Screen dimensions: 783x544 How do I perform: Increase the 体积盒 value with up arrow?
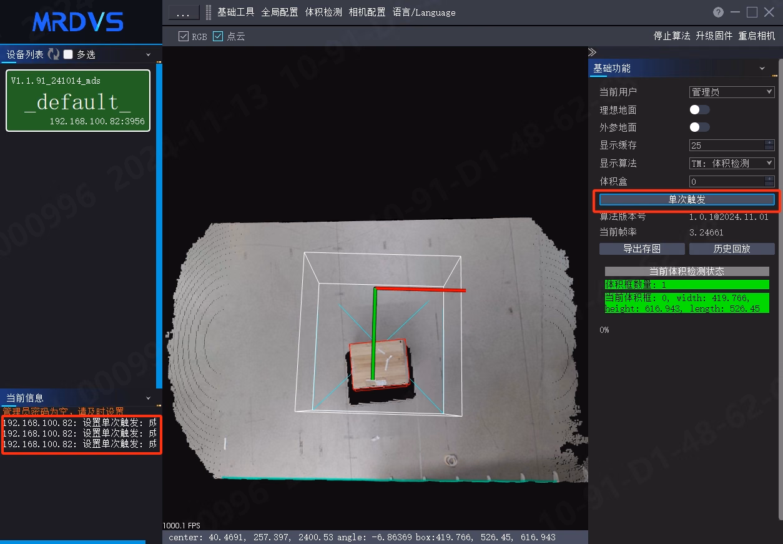click(770, 179)
